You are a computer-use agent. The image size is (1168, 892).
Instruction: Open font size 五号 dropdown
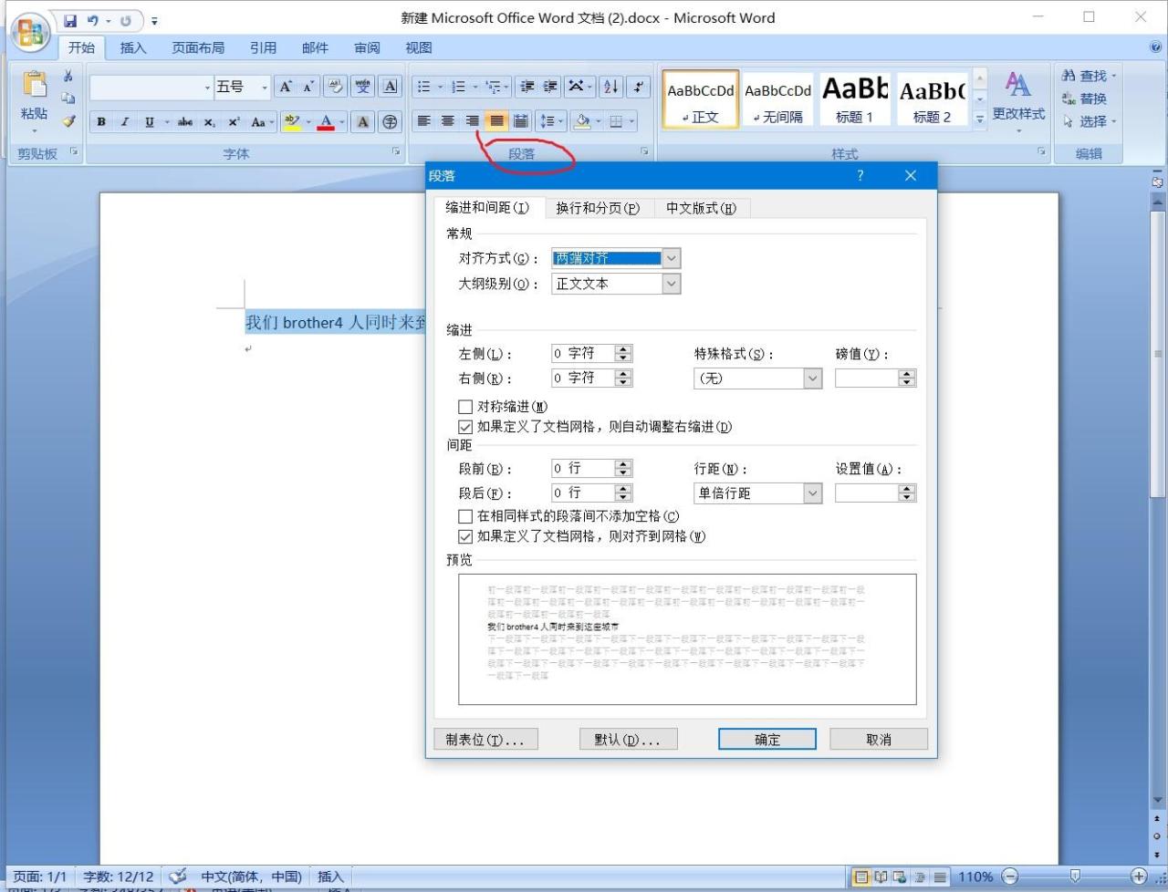[x=266, y=88]
